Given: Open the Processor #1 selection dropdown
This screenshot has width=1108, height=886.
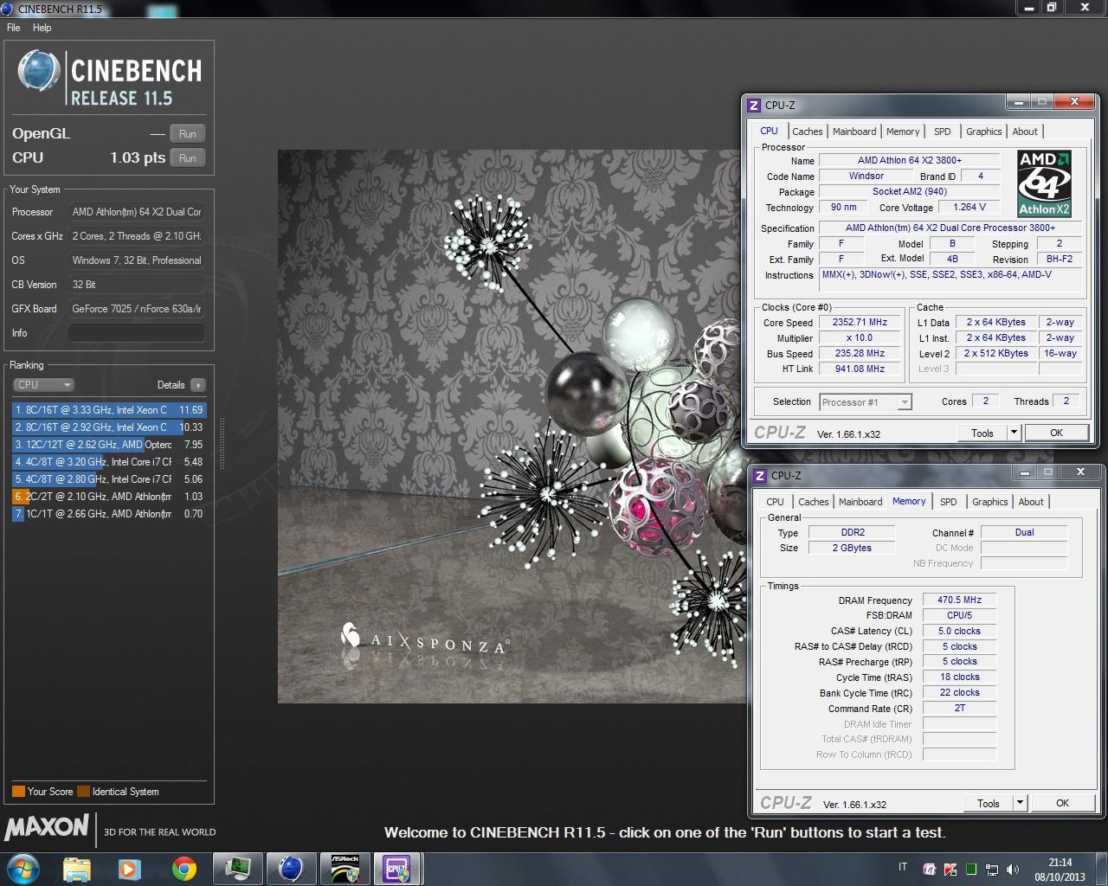Looking at the screenshot, I should [x=866, y=402].
